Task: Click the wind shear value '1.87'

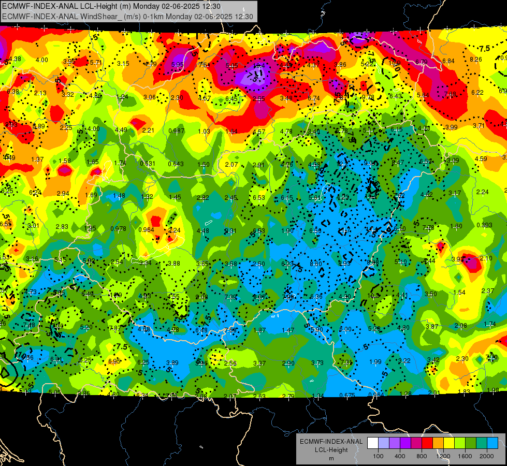Action: point(259,330)
